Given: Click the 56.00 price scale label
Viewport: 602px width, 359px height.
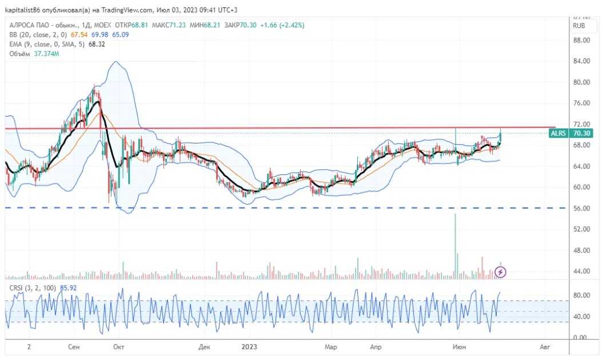Looking at the screenshot, I should pos(581,209).
